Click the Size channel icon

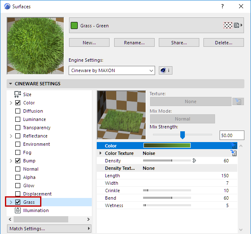point(18,94)
